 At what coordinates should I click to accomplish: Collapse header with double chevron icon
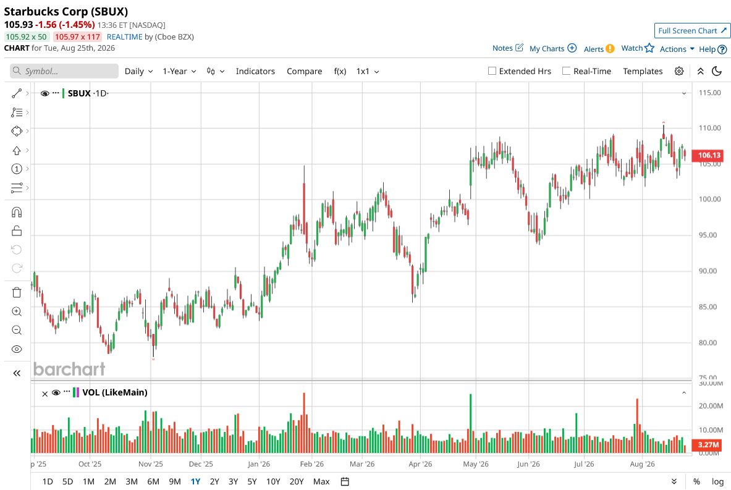[700, 71]
